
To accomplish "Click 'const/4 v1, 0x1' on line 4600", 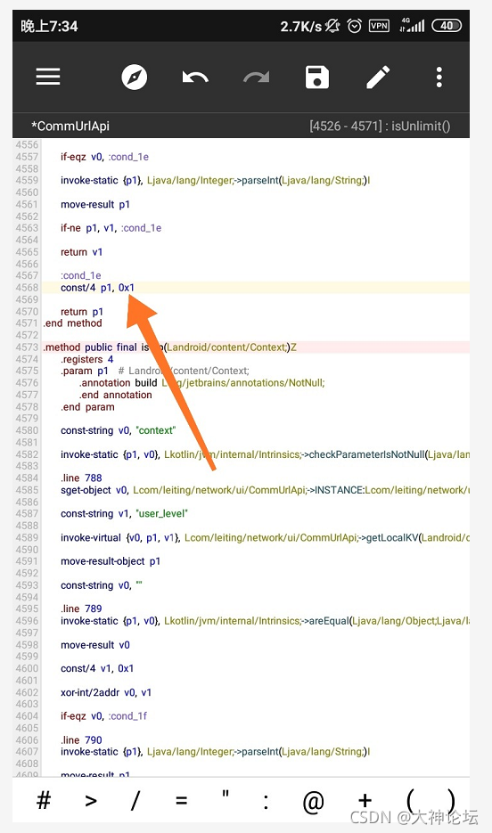I will tap(97, 668).
